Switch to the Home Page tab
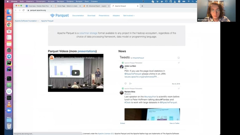This screenshot has width=240, height=135. 67,6
